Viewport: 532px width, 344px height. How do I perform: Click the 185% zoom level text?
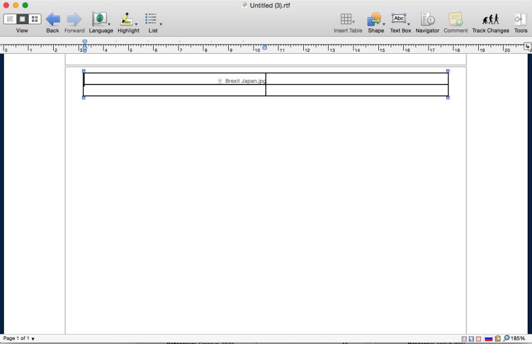tap(518, 339)
